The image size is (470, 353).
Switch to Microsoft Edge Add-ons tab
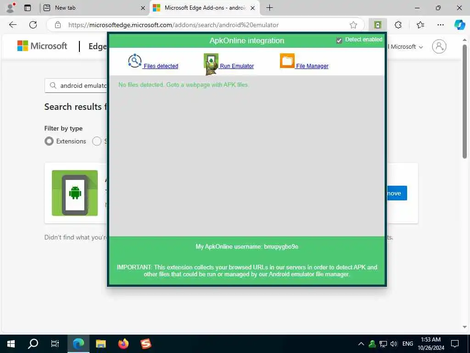205,8
